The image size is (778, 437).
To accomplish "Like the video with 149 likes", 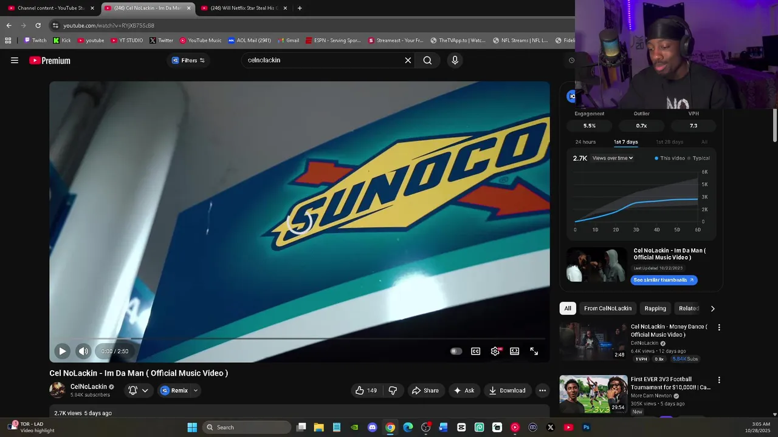I will [366, 390].
